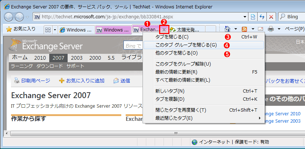Choose タブを複製(D) menu entry
Screen dimensions: 305x149
pyautogui.click(x=204, y=99)
